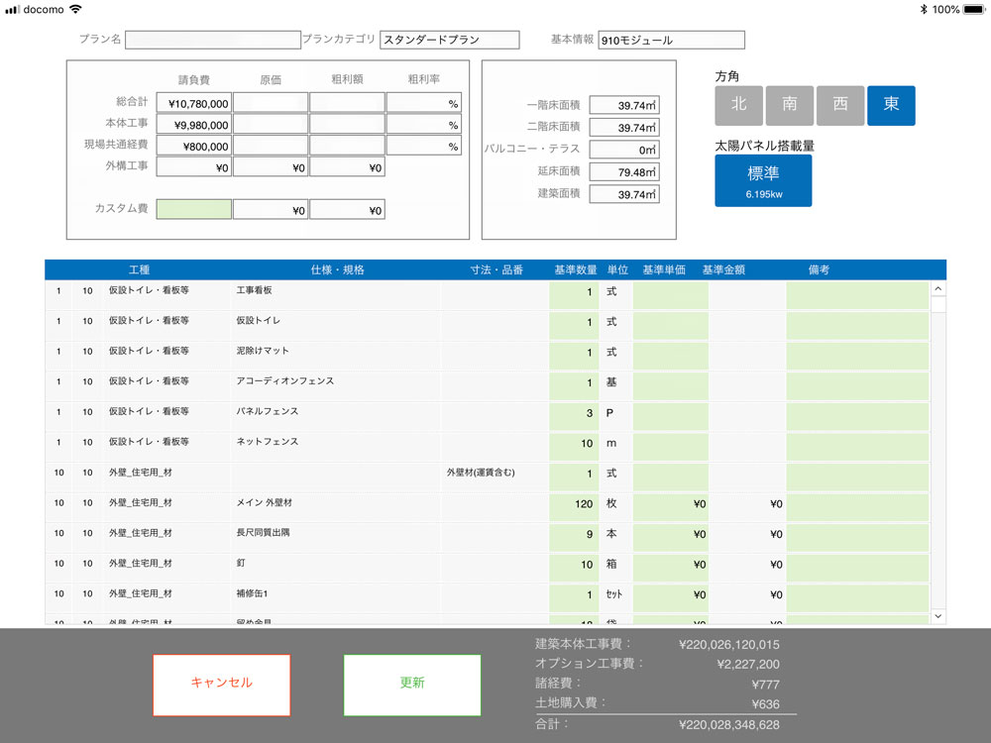The height and width of the screenshot is (743, 991).
Task: Click the 寸法・品番 column header
Action: point(496,269)
